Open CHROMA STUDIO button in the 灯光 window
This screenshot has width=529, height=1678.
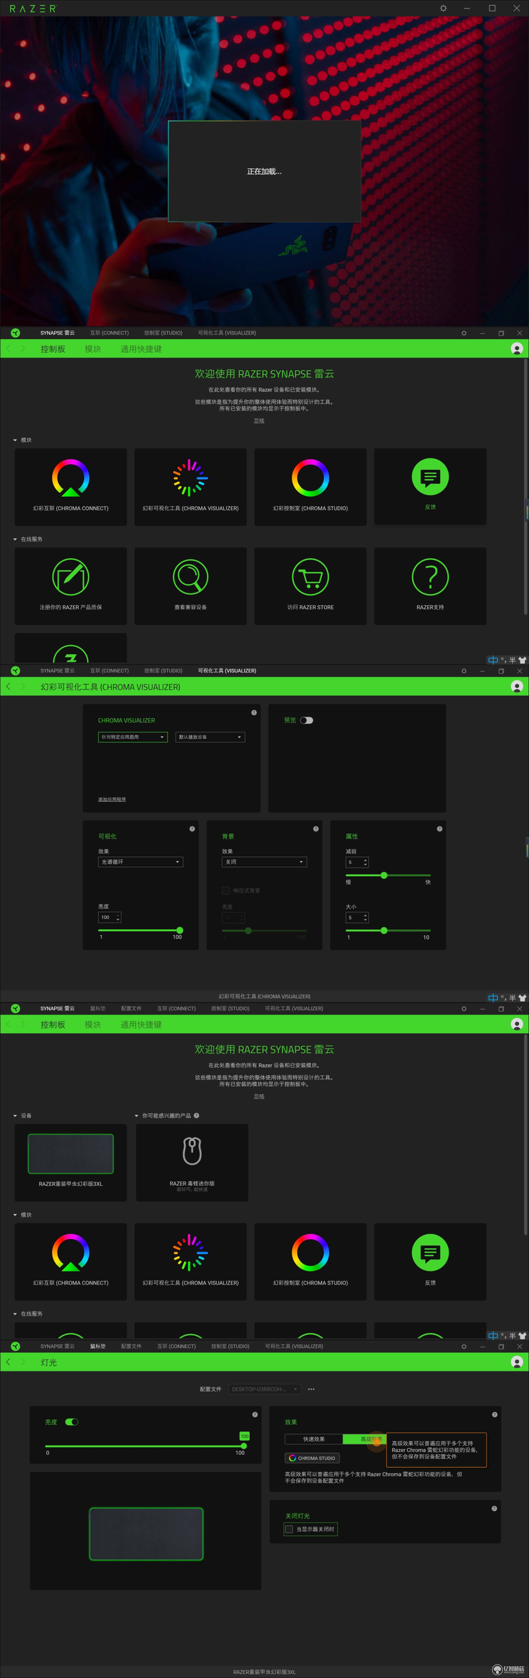pyautogui.click(x=313, y=1458)
